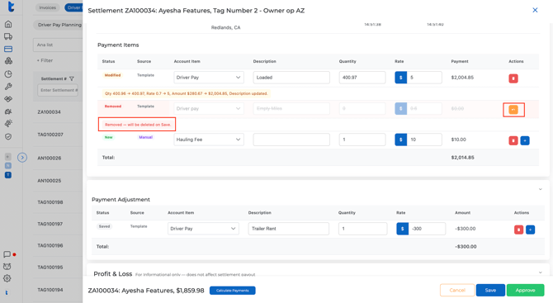
Task: Select settlement TAG100195 in the list
Action: point(50,267)
